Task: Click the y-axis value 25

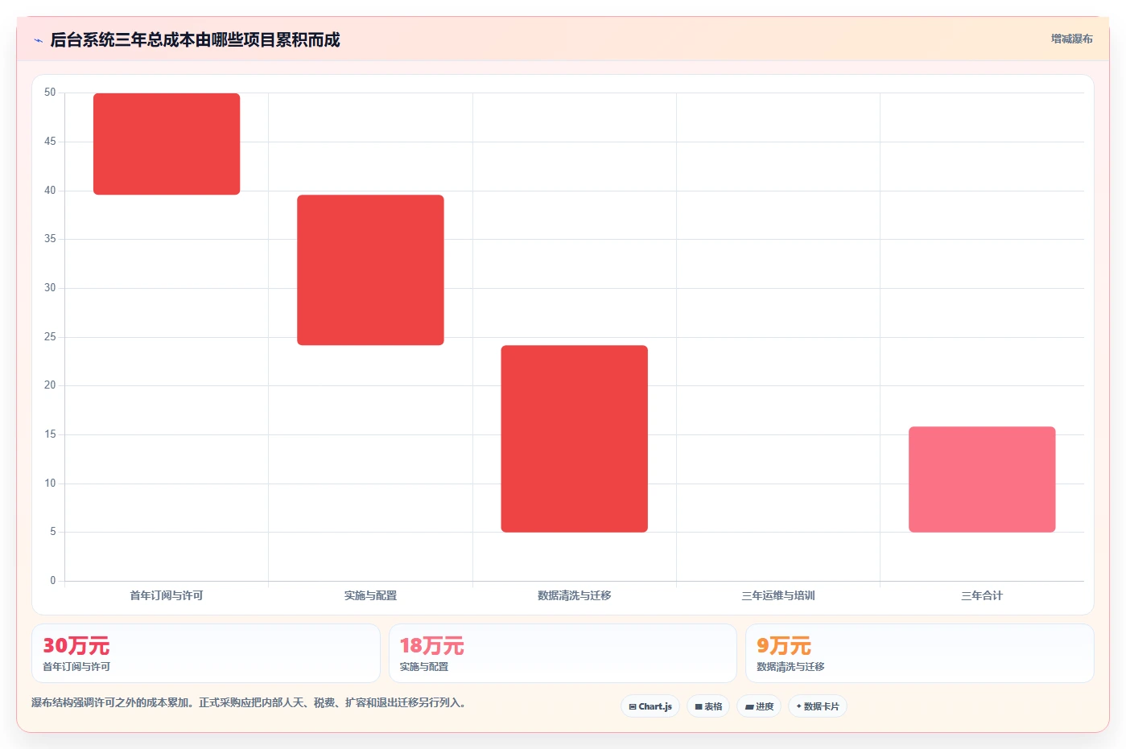Action: pos(50,336)
